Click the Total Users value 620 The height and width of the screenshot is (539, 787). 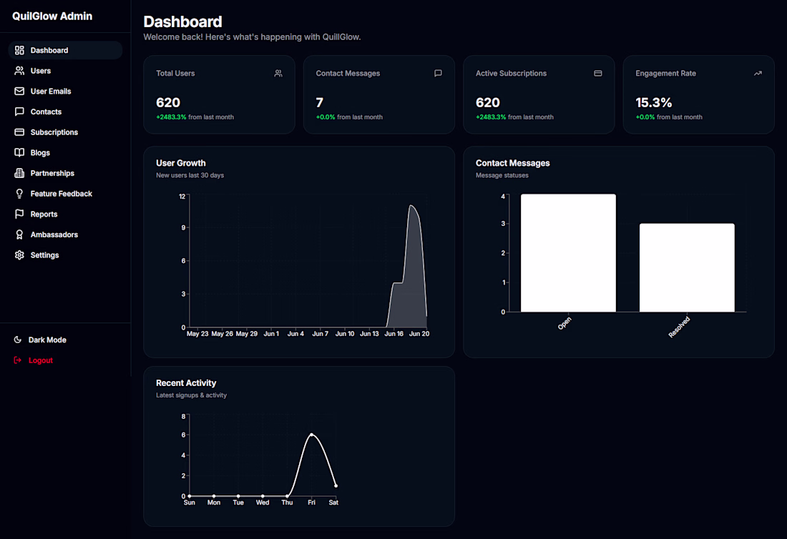point(168,103)
